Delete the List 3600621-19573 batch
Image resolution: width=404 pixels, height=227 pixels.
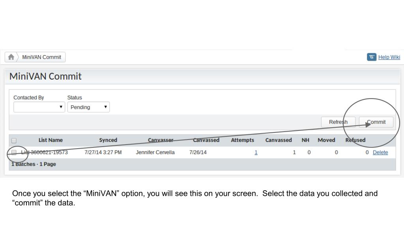tap(380, 153)
